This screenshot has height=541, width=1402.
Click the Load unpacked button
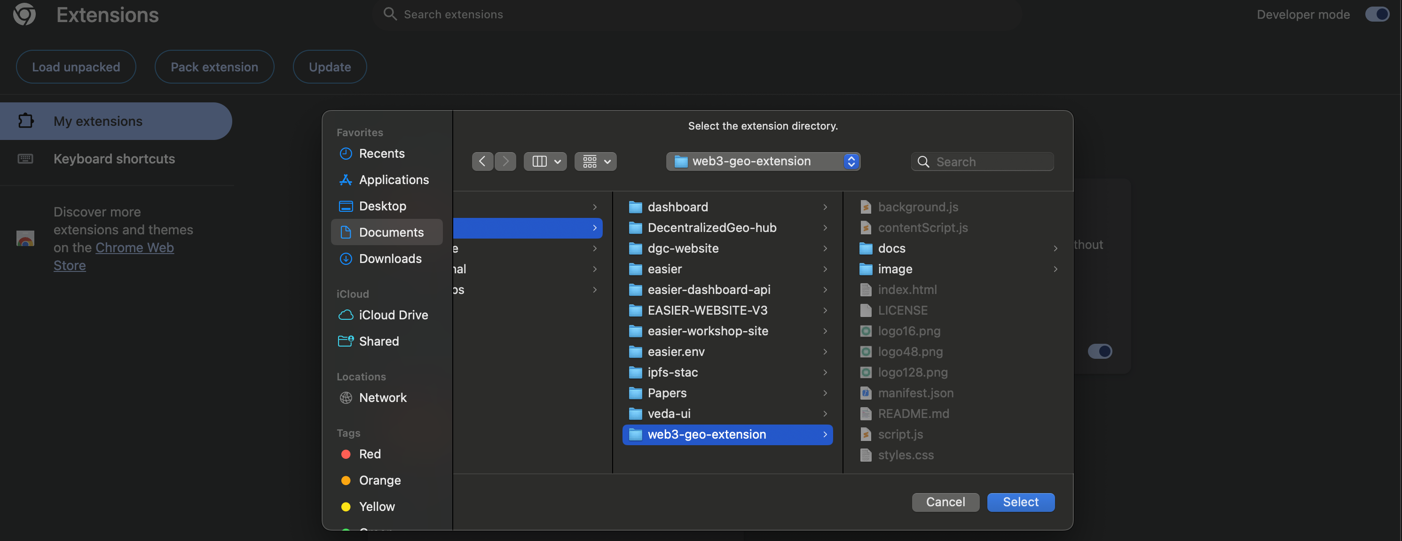[x=76, y=67]
